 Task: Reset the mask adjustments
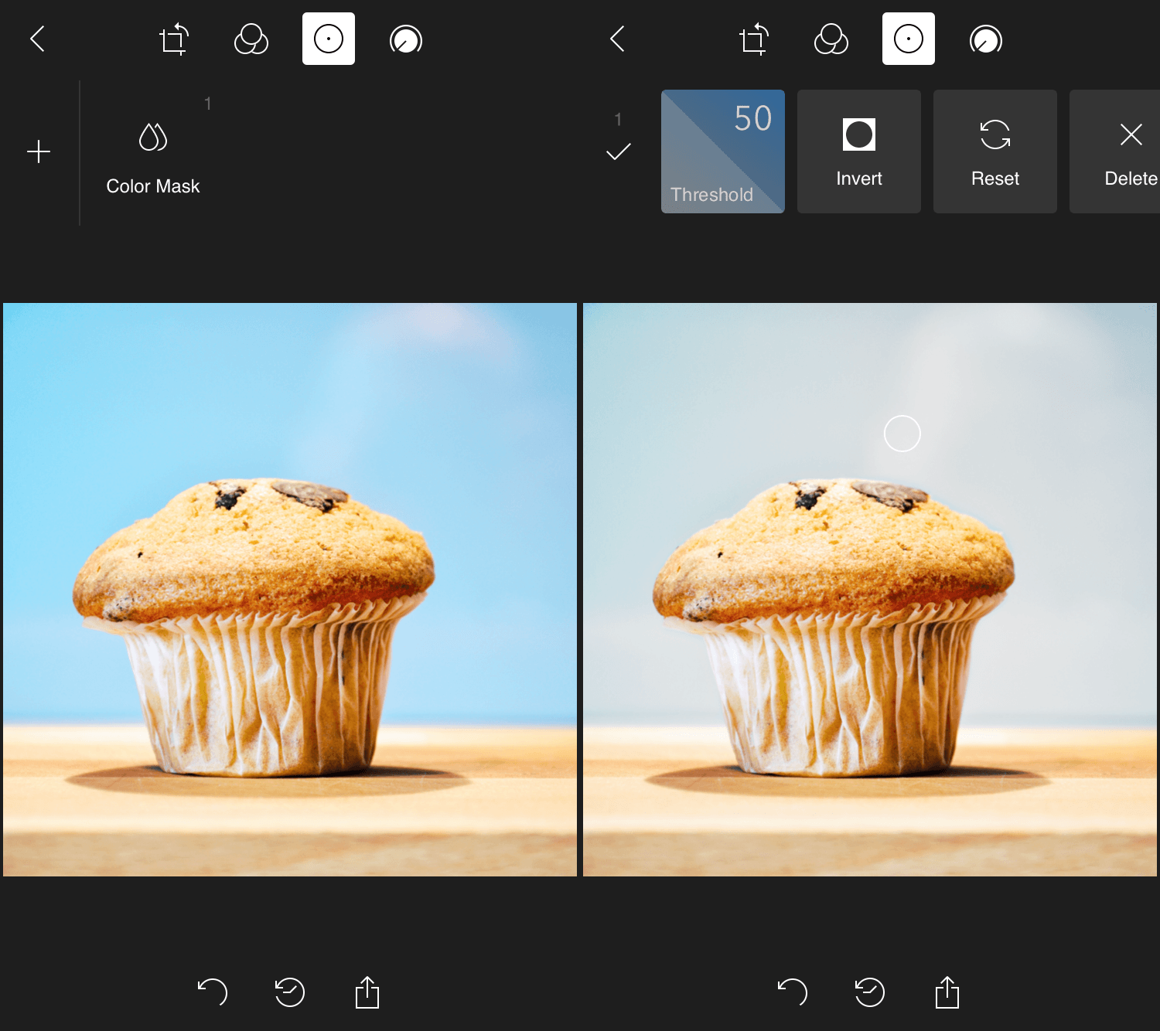[995, 151]
